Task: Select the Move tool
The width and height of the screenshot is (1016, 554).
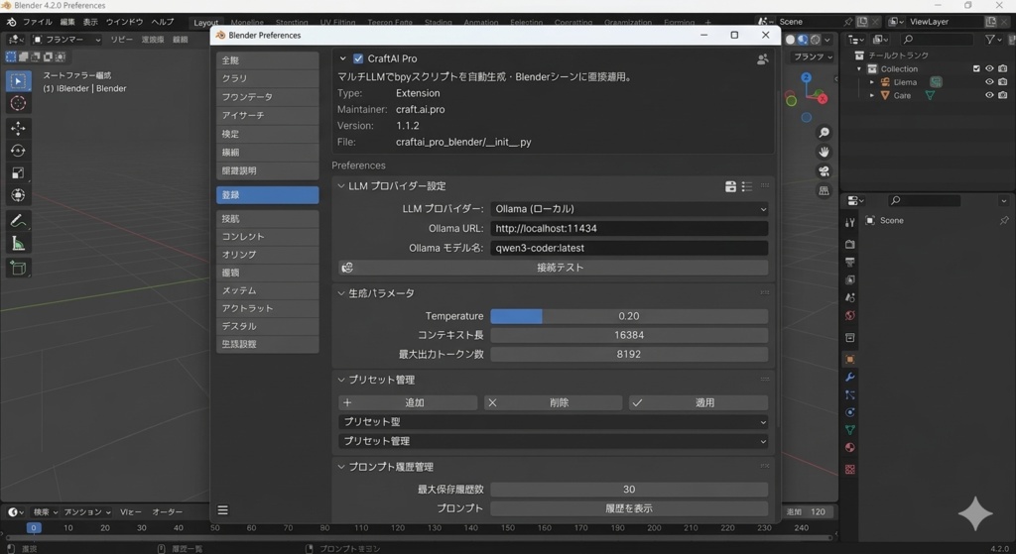Action: point(18,128)
